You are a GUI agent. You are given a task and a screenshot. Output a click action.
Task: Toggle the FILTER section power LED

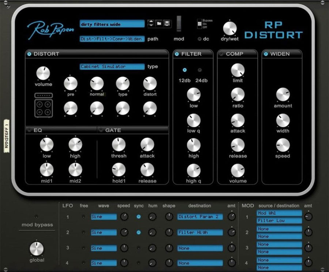pos(177,54)
